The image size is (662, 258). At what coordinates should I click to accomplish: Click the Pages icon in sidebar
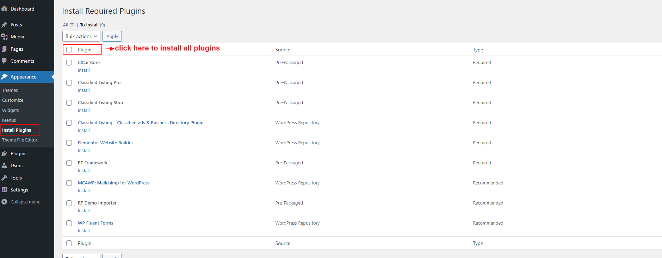click(x=4, y=49)
